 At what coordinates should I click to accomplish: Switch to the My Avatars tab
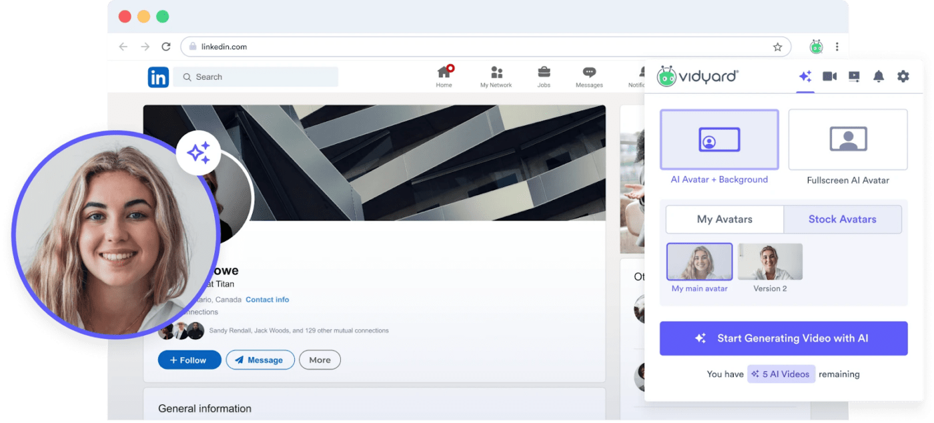coord(725,219)
